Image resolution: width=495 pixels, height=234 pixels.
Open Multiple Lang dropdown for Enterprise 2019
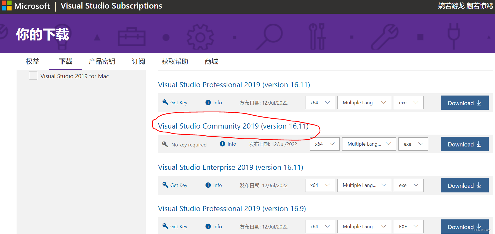pyautogui.click(x=364, y=185)
